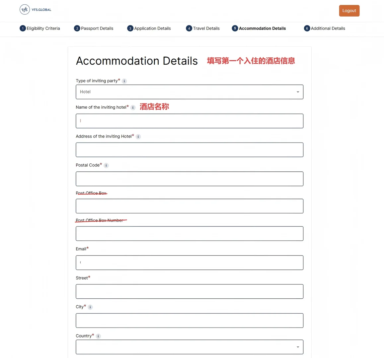Click info icon beside Address of inviting Hotel
Image resolution: width=384 pixels, height=358 pixels.
point(138,137)
